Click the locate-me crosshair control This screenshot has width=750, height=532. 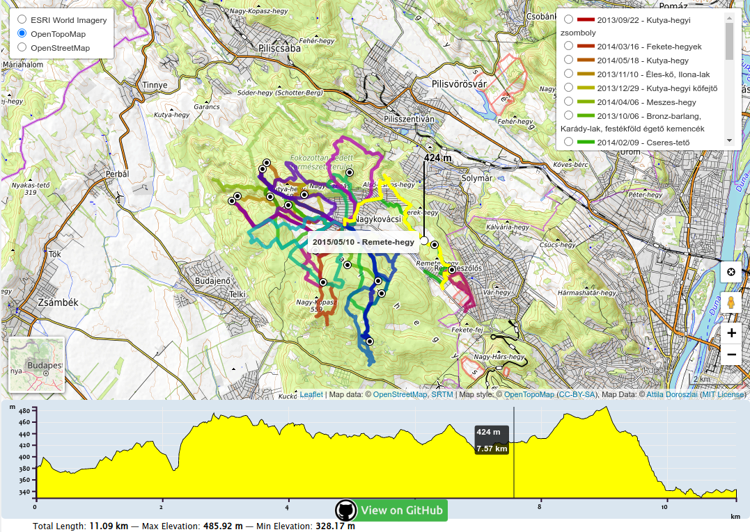(x=731, y=272)
